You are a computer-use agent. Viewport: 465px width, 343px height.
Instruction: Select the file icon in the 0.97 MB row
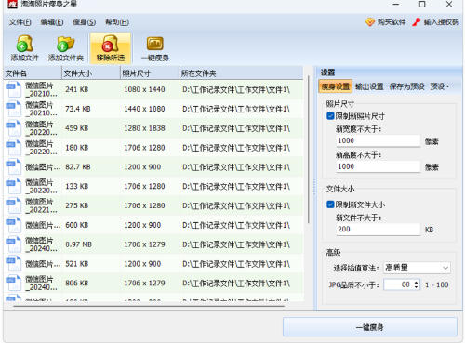[13, 244]
